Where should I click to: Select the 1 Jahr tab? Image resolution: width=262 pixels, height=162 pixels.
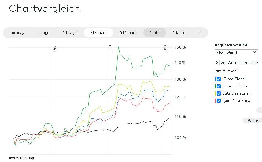tap(155, 33)
